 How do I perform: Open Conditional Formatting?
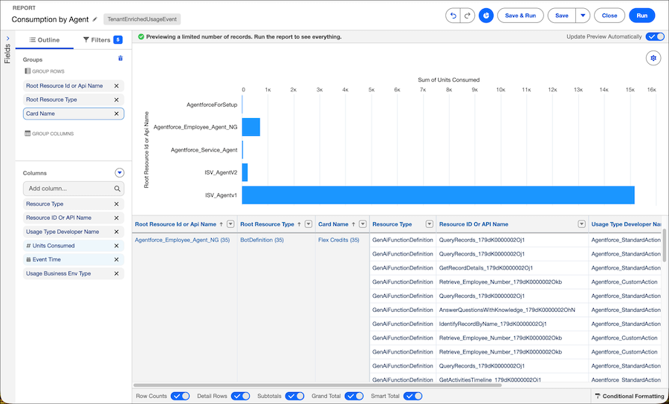(x=630, y=396)
